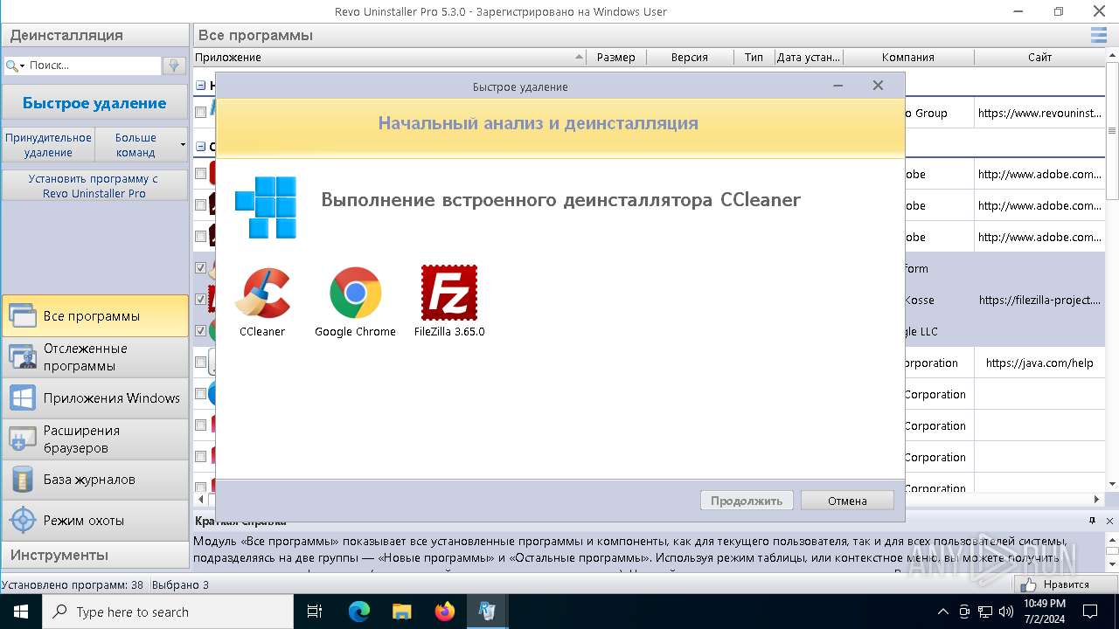The image size is (1119, 629).
Task: Click the Быстрое удаление button
Action: pos(94,103)
